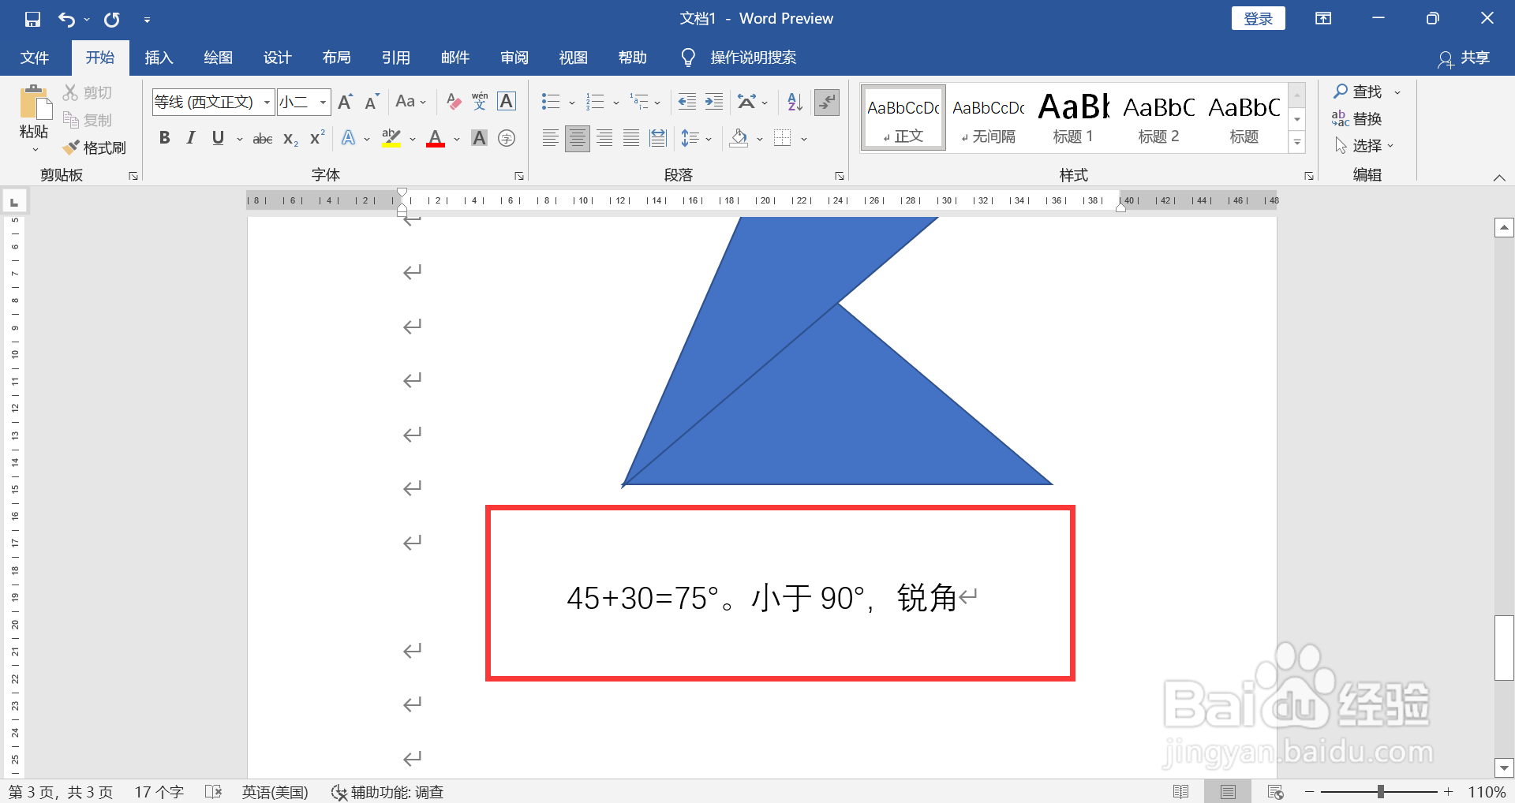Click the tab stop selector on ruler
1515x803 pixels.
tap(14, 202)
